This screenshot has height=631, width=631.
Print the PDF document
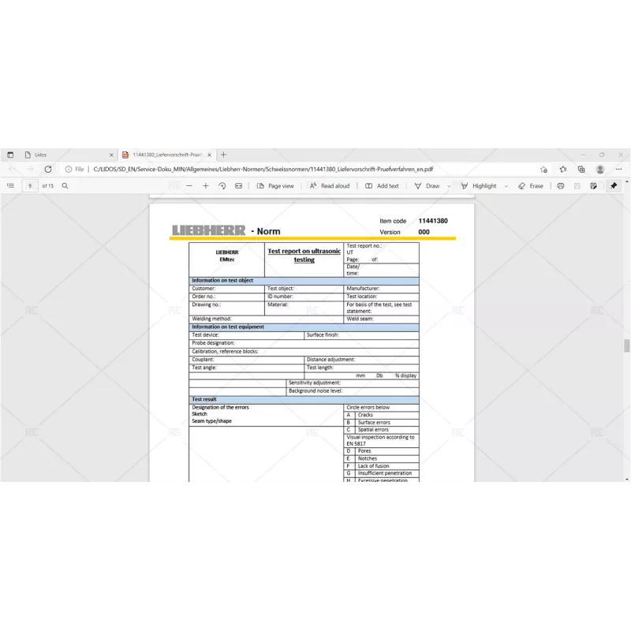560,185
